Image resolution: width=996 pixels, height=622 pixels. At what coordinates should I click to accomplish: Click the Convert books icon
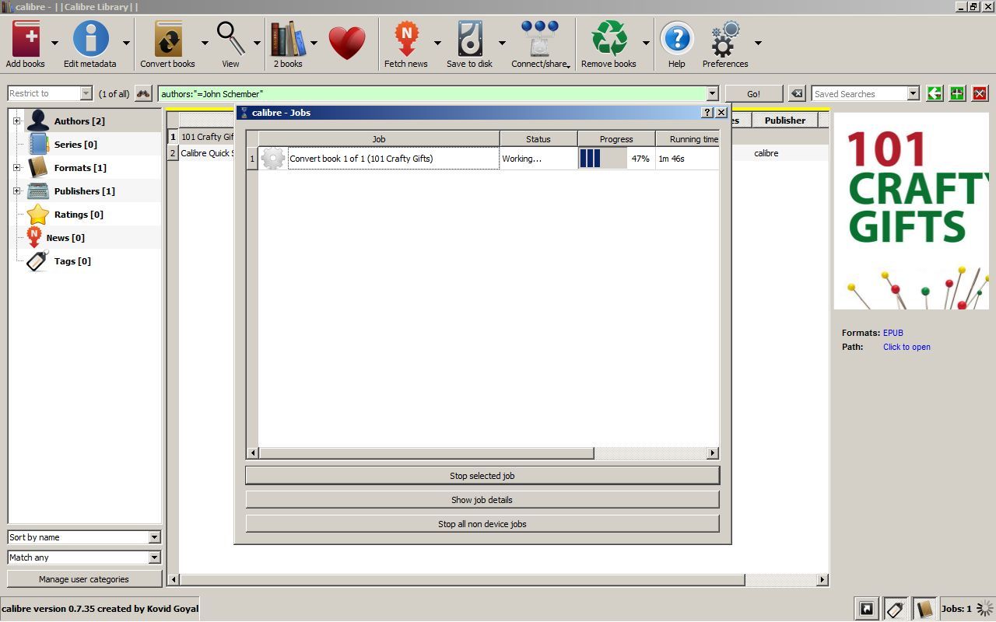pos(168,40)
